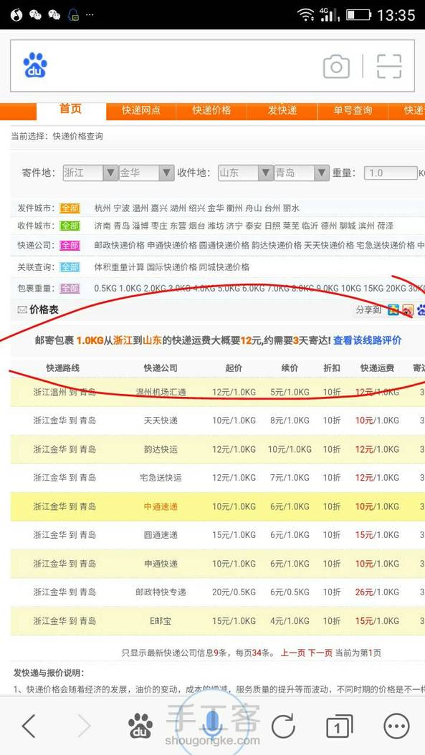Viewport: 425px width, 755px height.
Task: Click 全部 button in 包裹重量 row
Action: 70,289
